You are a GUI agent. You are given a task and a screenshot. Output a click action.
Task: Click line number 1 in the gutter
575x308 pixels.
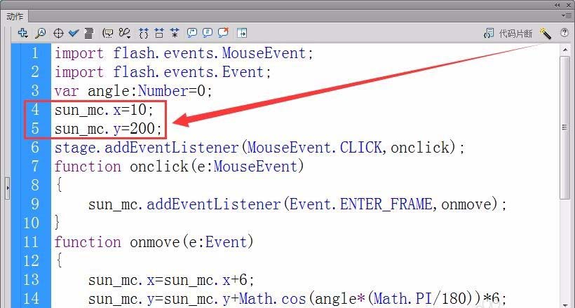tap(35, 53)
